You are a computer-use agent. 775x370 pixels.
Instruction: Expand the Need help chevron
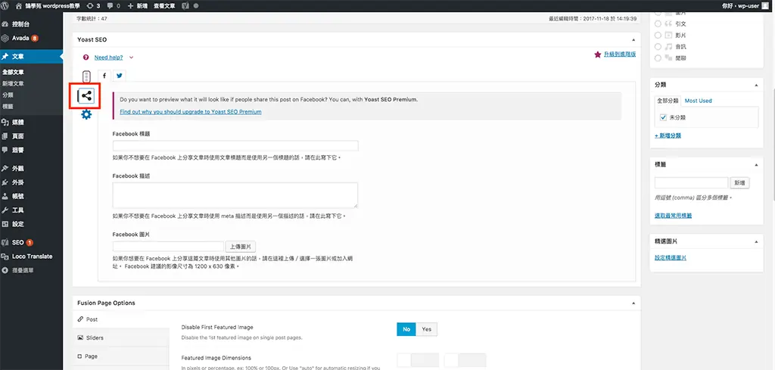[131, 58]
